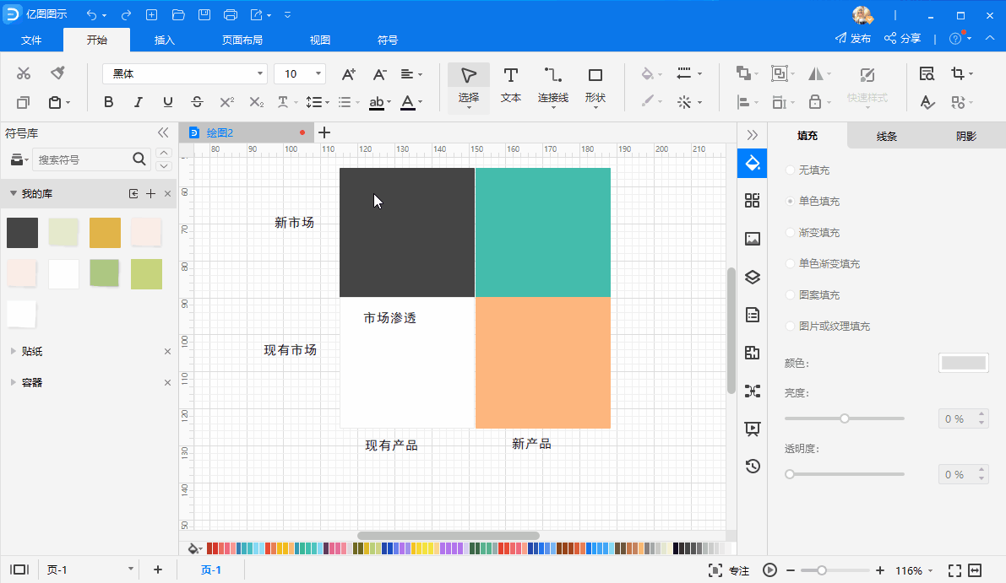Toggle italic formatting
This screenshot has width=1006, height=583.
138,102
